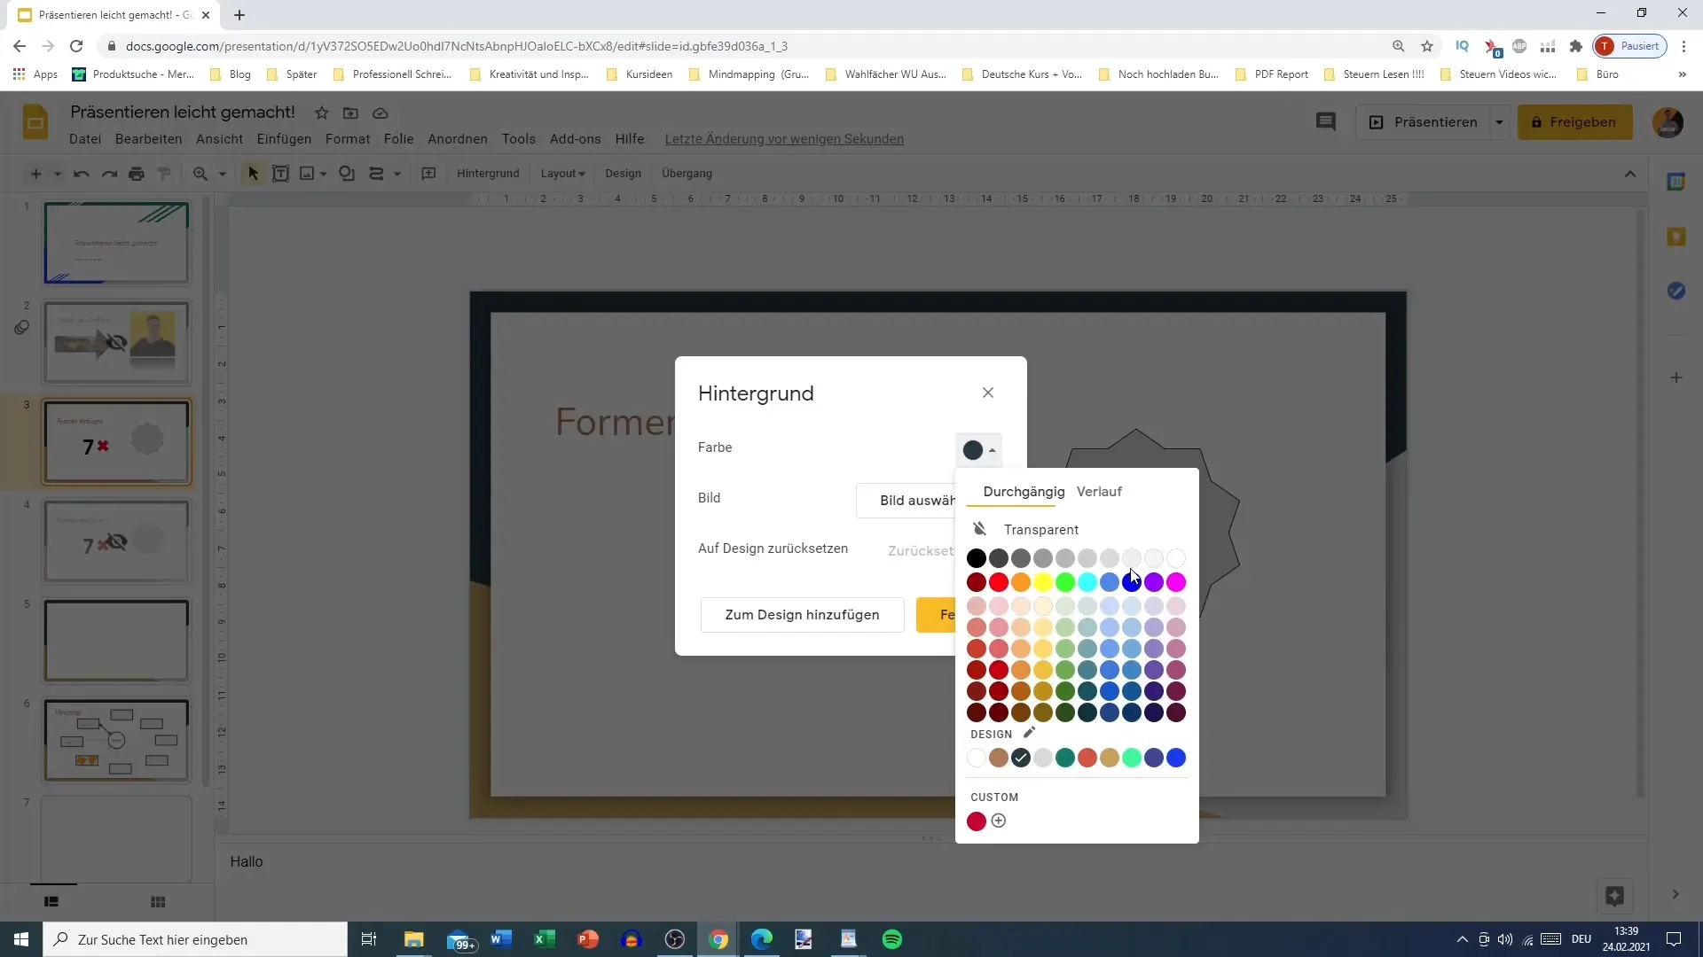Close the Hintergrund dialog
The height and width of the screenshot is (957, 1703).
click(x=988, y=393)
